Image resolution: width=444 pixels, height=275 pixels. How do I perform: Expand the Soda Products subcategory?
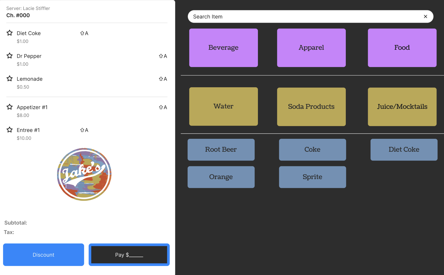pyautogui.click(x=311, y=107)
